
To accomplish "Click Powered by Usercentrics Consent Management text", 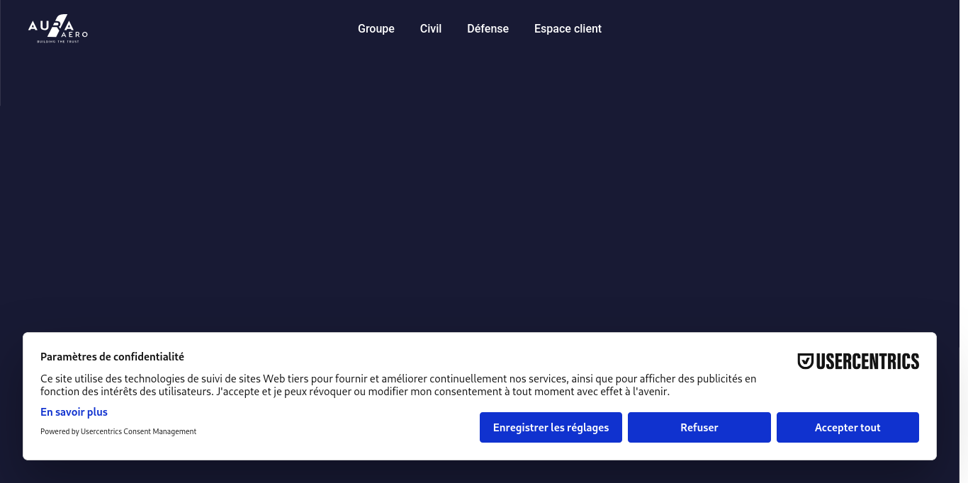I will tap(118, 431).
